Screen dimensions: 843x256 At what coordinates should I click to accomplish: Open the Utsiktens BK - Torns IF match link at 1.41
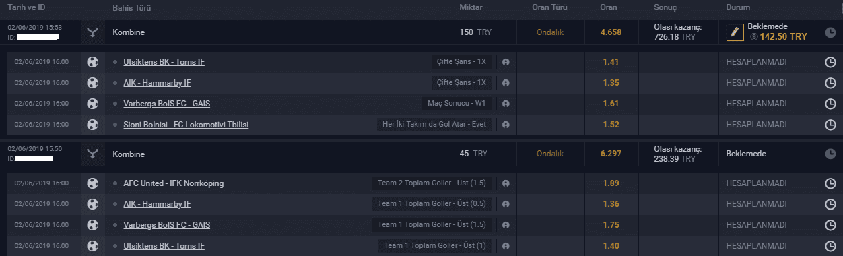164,62
